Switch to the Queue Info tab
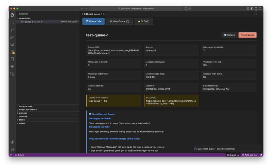272x168 pixels. pyautogui.click(x=94, y=21)
